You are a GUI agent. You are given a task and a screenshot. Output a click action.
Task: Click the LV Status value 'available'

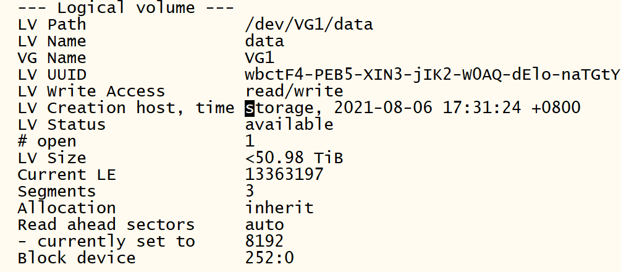coord(289,125)
